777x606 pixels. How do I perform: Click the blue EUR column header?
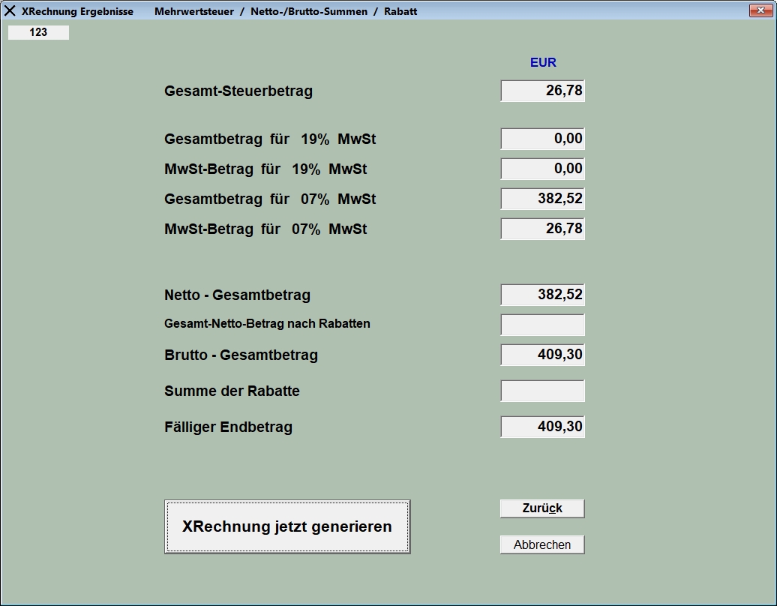pos(543,63)
